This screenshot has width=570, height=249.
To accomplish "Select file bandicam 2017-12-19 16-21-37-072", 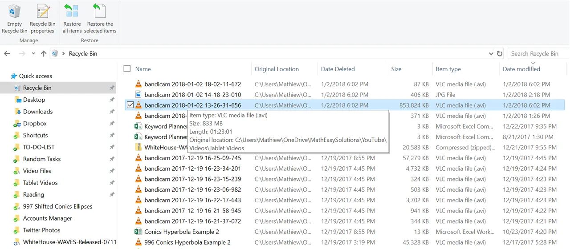I will click(x=193, y=221).
